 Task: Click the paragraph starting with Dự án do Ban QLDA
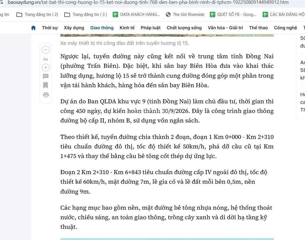point(167,111)
